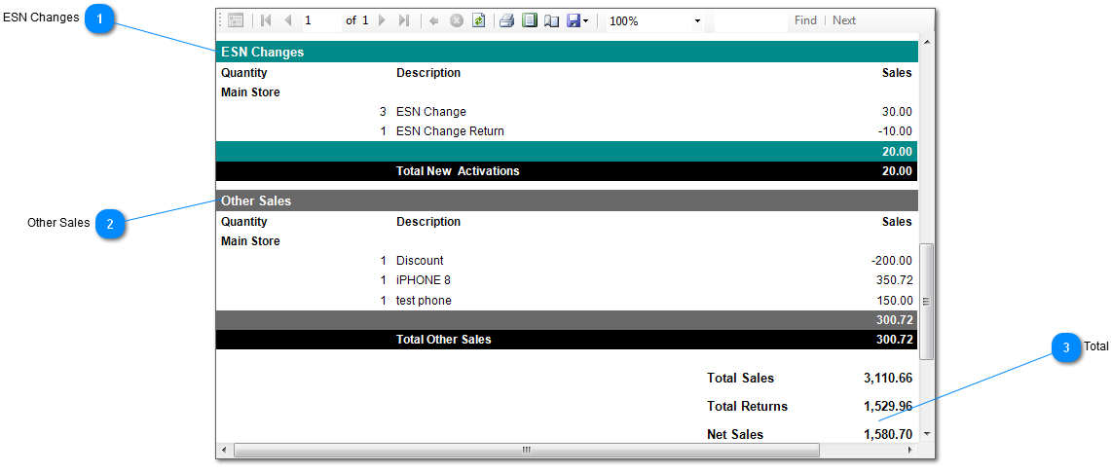This screenshot has width=1112, height=472.
Task: Click the -10.00 return amount
Action: pyautogui.click(x=894, y=131)
